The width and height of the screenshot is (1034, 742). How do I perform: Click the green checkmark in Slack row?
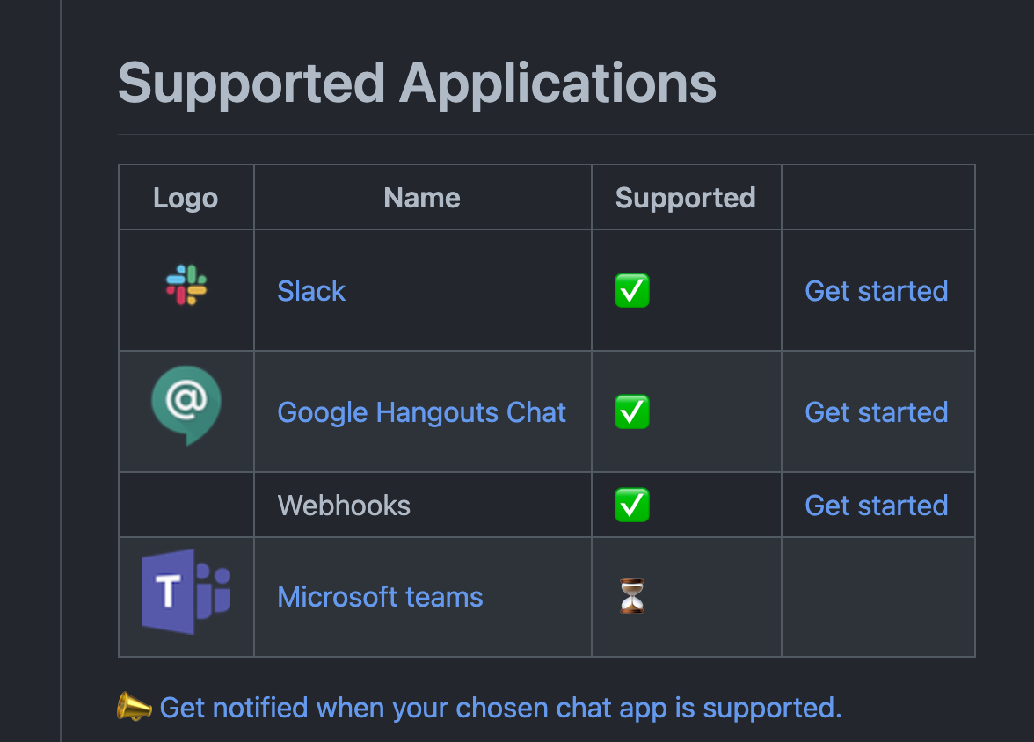click(631, 291)
